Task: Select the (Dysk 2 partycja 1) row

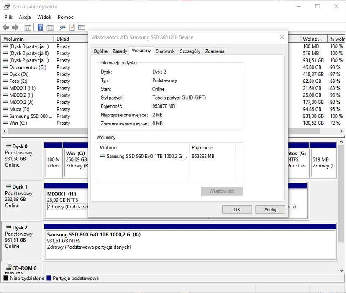Action: [x=29, y=60]
